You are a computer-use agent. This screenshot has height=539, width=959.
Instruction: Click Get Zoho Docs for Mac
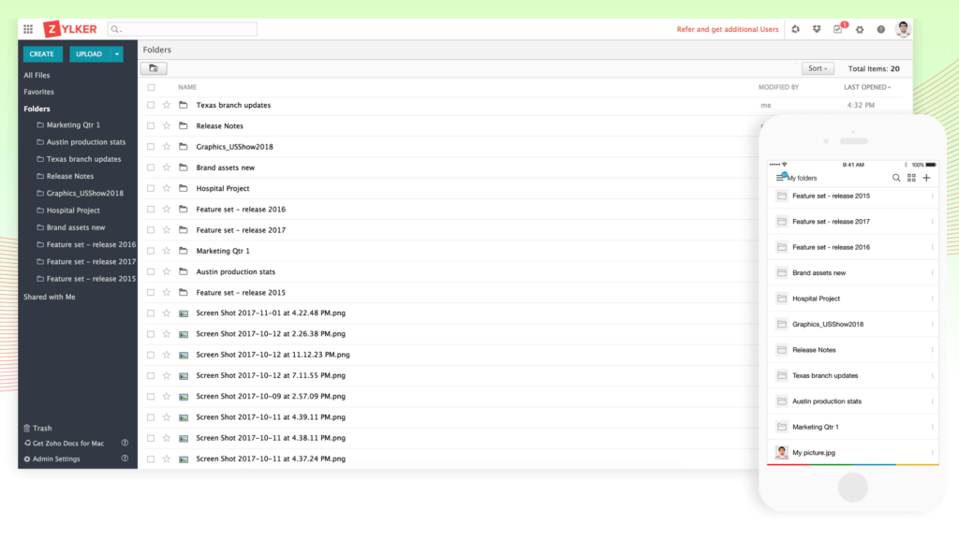click(x=65, y=443)
